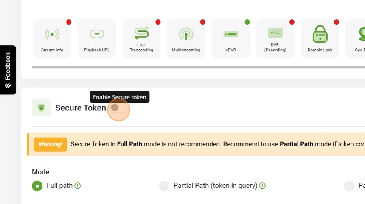Screen dimensions: 365x204
Task: Enable the Secure Token switch
Action: (119, 108)
